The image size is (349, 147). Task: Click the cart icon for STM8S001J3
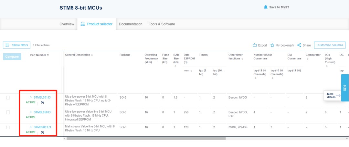pyautogui.click(x=43, y=132)
